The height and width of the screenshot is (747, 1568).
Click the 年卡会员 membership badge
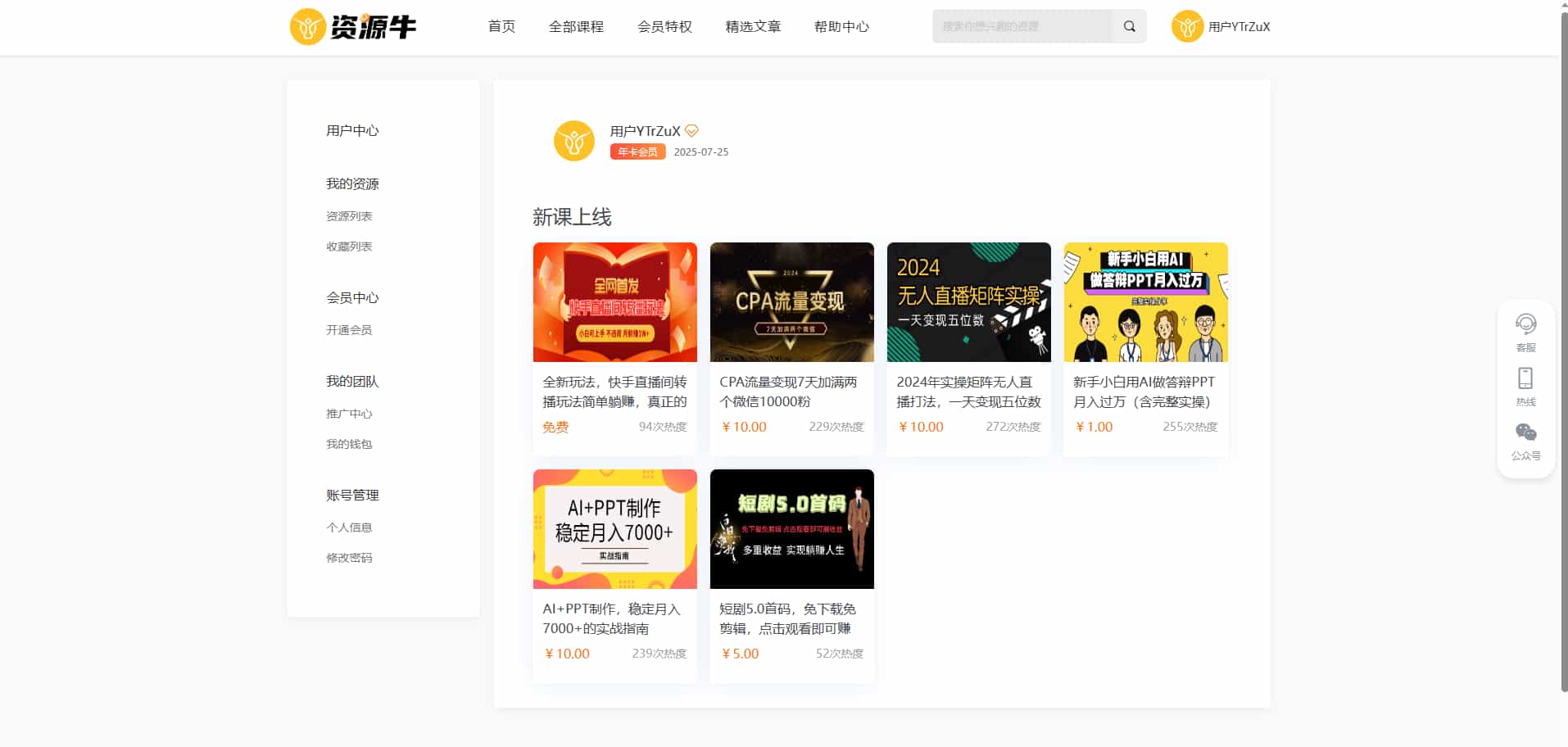pyautogui.click(x=637, y=151)
